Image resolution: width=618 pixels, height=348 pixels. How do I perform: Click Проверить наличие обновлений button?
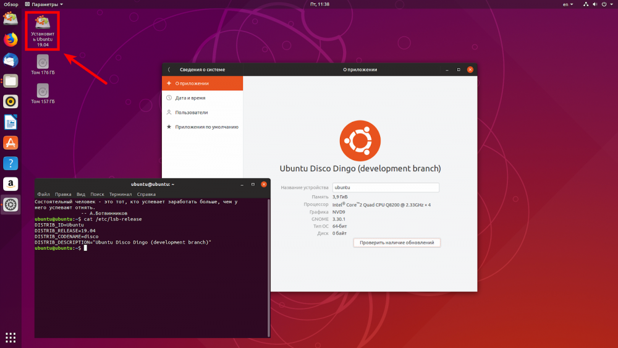coord(397,243)
